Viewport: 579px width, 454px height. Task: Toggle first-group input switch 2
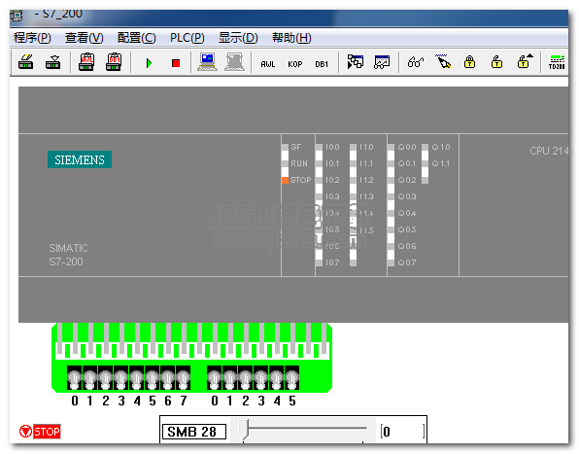(105, 378)
